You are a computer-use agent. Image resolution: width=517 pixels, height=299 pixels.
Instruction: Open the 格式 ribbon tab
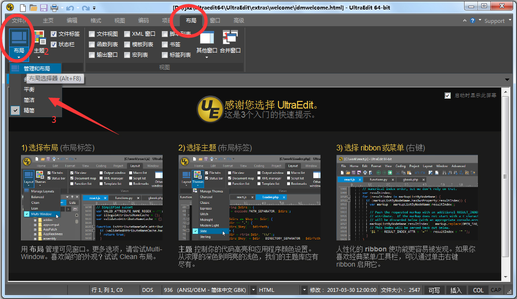point(95,20)
